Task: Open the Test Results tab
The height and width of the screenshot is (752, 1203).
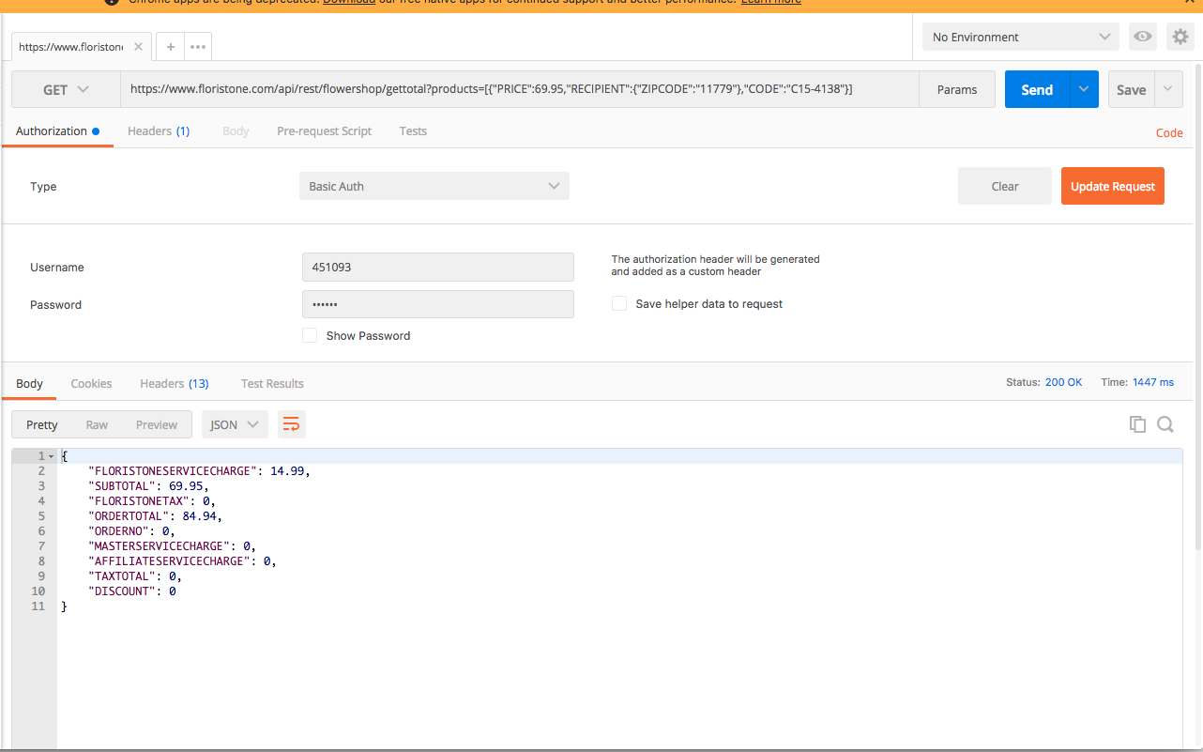Action: coord(272,383)
